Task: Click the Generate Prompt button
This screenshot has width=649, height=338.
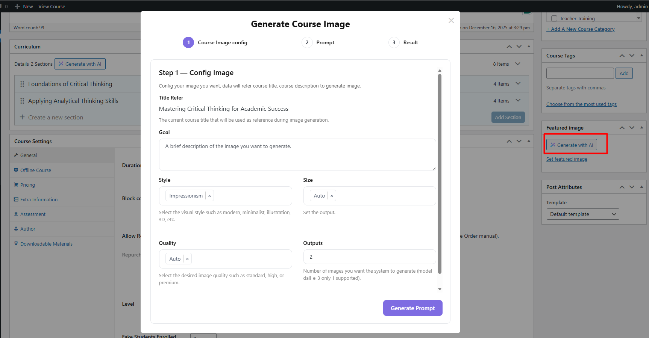Action: 412,308
